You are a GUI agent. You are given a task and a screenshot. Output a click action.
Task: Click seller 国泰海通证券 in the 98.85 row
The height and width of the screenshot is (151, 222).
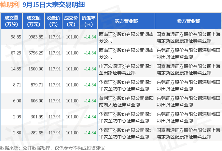[188, 38]
